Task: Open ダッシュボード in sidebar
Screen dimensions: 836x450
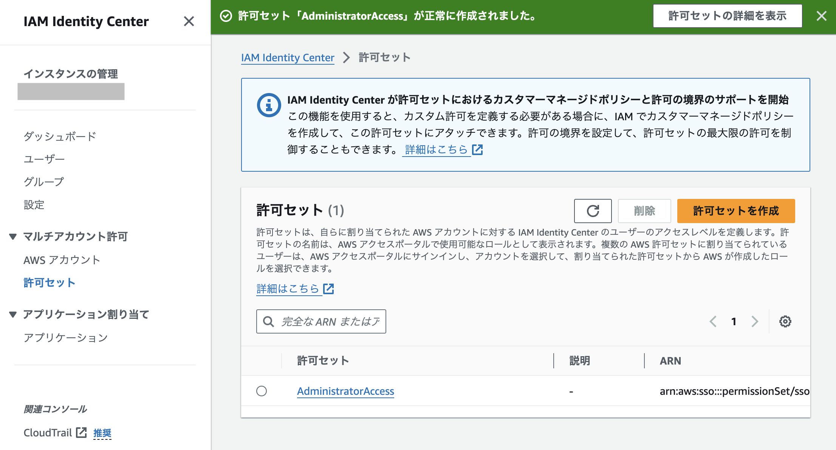Action: [x=60, y=136]
